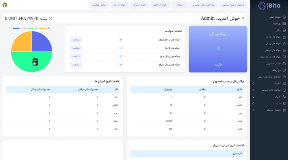This screenshot has height=160, width=288.
Task: Open the حواله نا اجرا top tab
Action: [x=119, y=5]
